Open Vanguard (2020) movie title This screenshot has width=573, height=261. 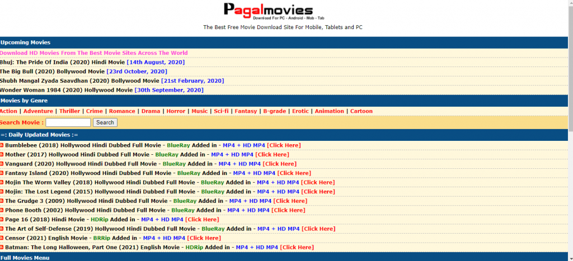click(x=81, y=164)
